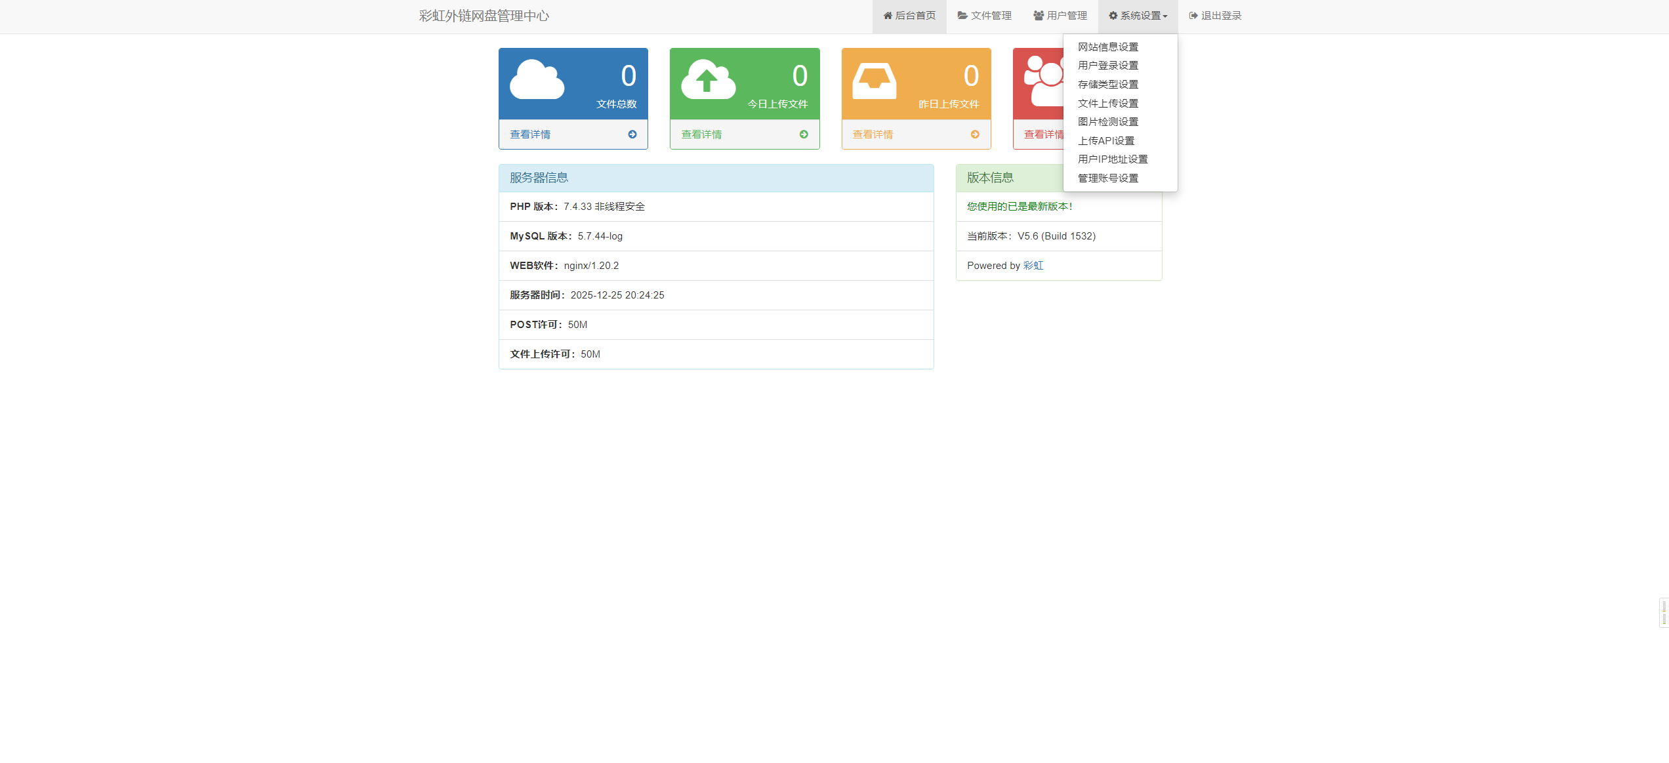The height and width of the screenshot is (763, 1669).
Task: Go to the 用户管理 page
Action: pos(1060,16)
